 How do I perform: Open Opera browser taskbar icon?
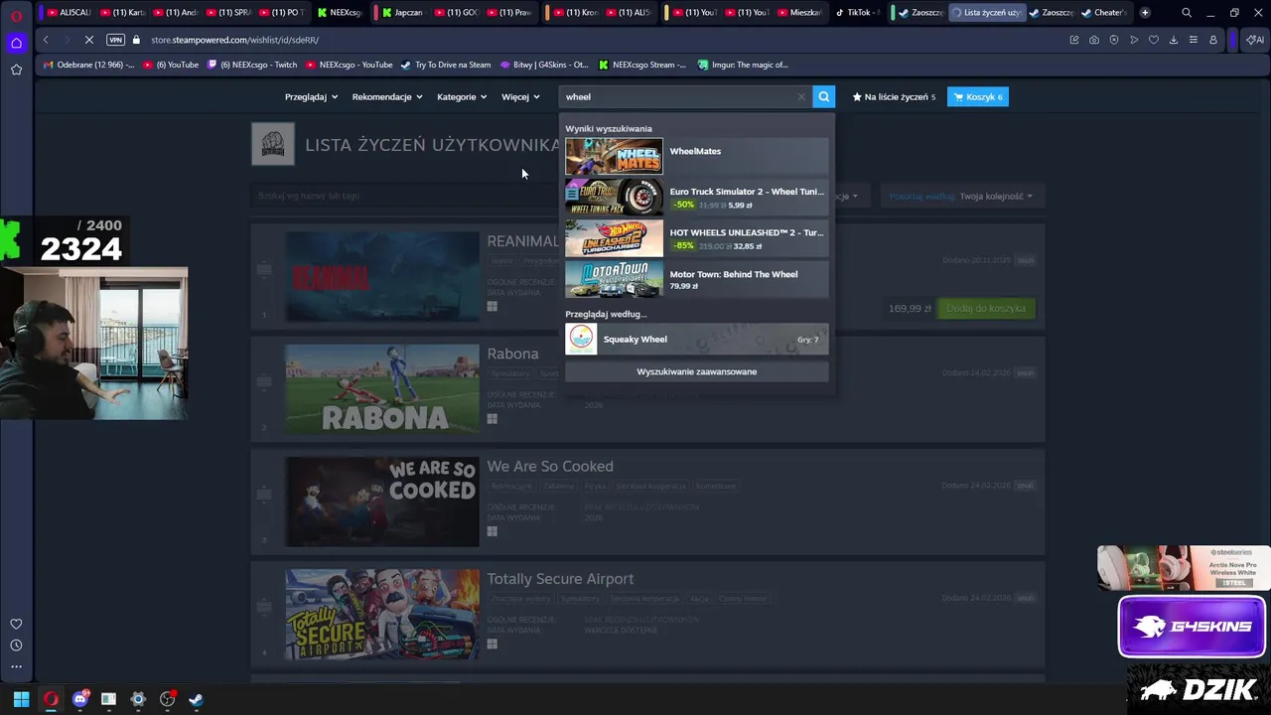51,699
